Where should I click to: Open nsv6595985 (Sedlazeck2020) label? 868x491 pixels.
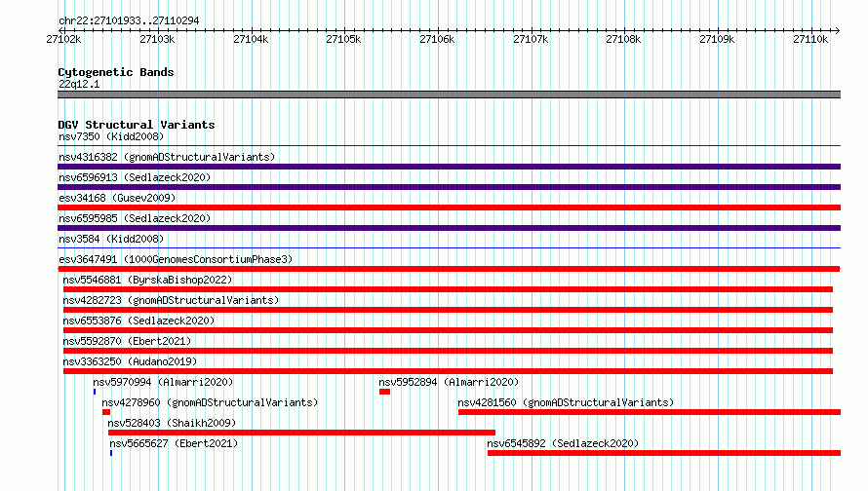coord(135,218)
